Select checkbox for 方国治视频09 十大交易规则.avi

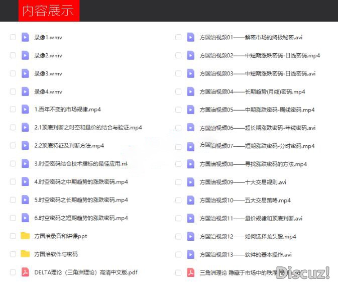click(178, 182)
